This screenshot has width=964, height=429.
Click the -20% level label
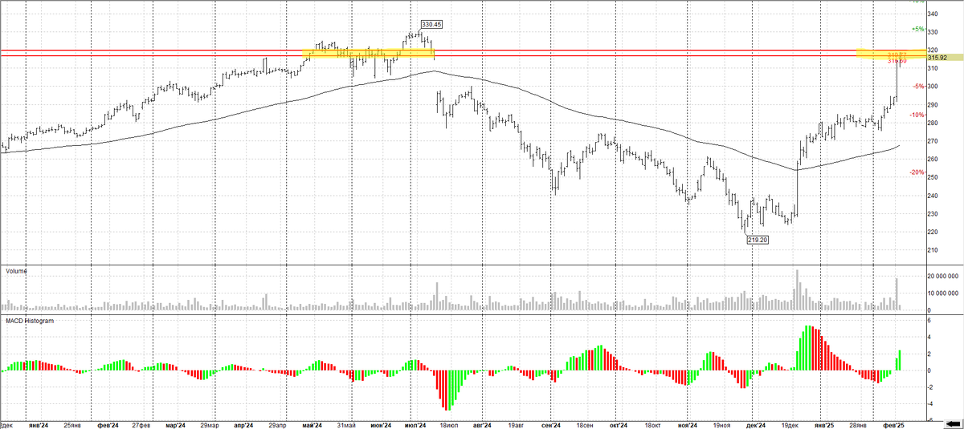pyautogui.click(x=916, y=172)
